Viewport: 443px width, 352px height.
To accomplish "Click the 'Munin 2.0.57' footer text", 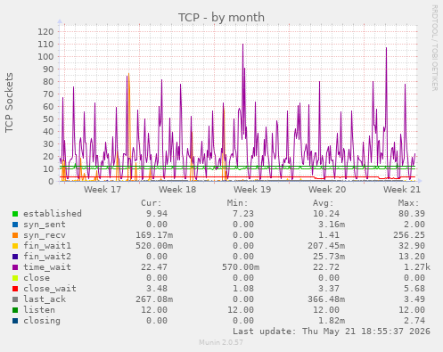I will (221, 342).
